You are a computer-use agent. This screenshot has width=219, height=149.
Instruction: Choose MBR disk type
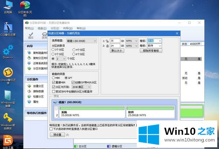coord(54,78)
